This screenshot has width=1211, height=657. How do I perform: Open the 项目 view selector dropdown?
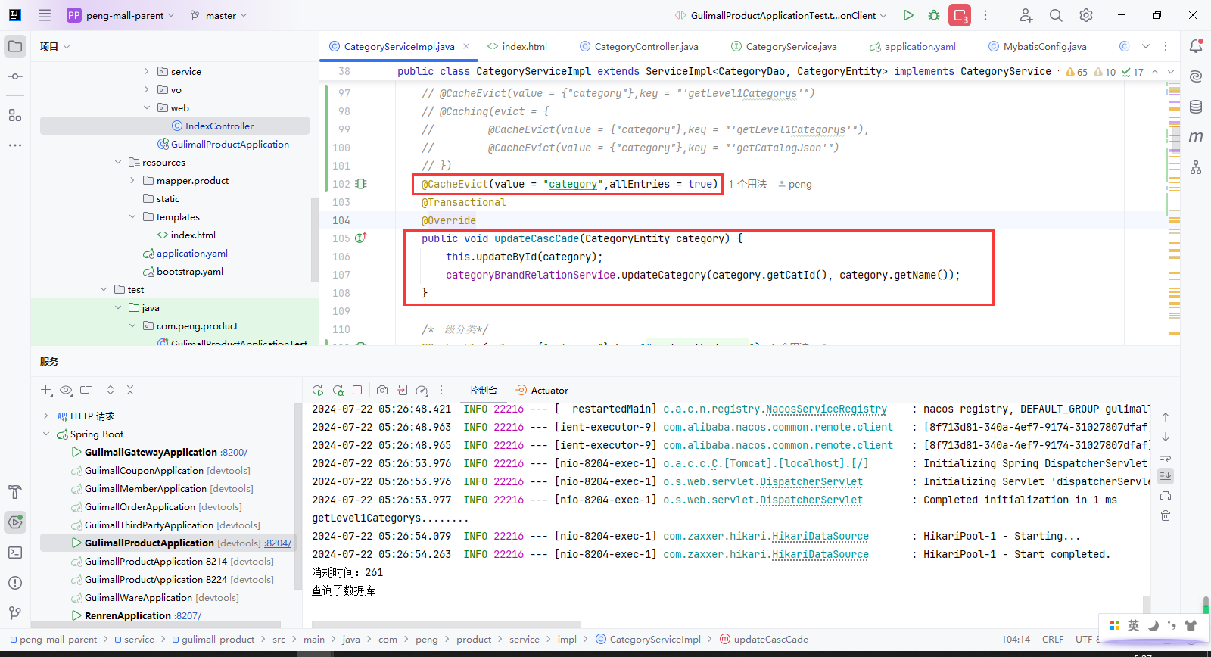55,46
